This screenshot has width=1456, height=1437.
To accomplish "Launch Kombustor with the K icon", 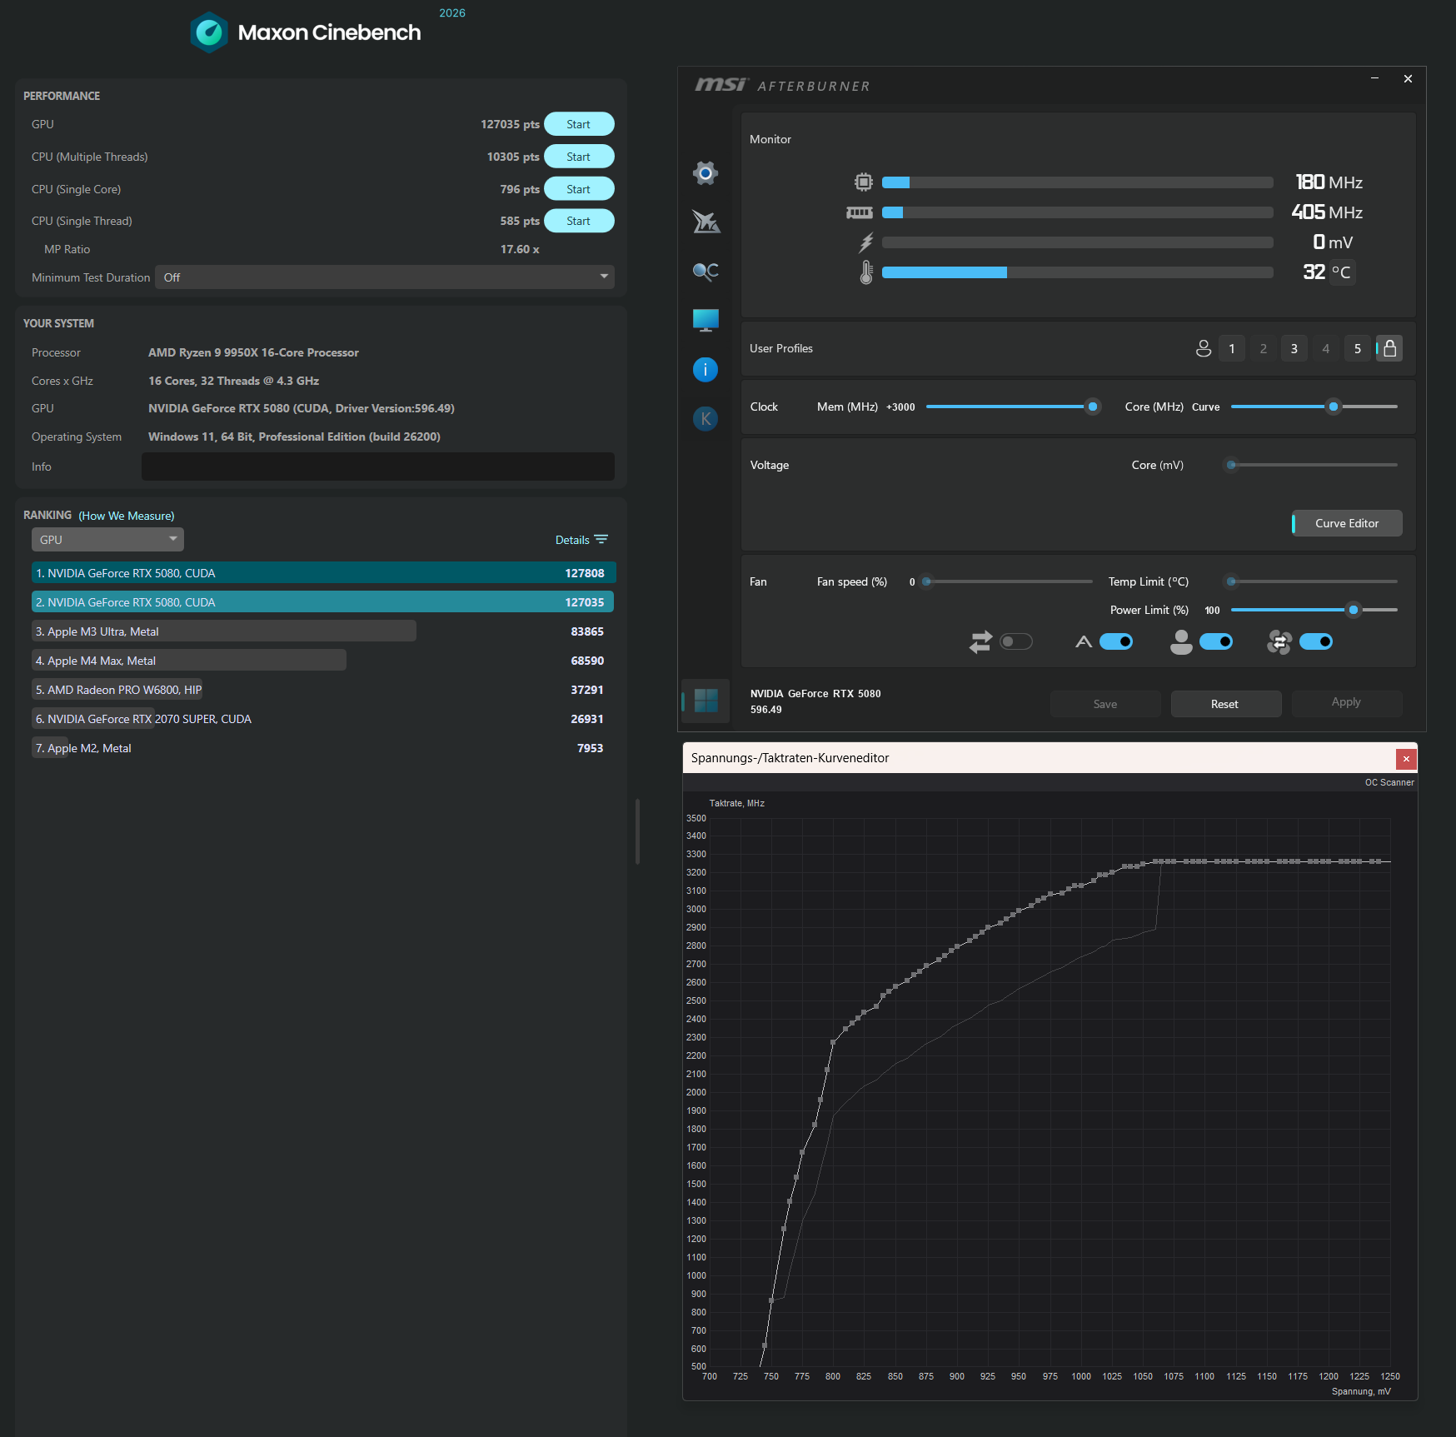I will click(706, 418).
